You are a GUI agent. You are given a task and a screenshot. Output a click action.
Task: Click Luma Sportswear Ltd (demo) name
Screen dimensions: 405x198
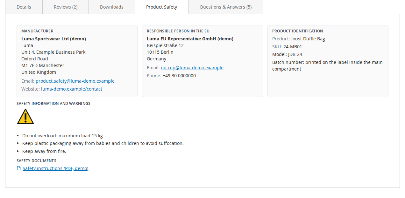(x=53, y=39)
